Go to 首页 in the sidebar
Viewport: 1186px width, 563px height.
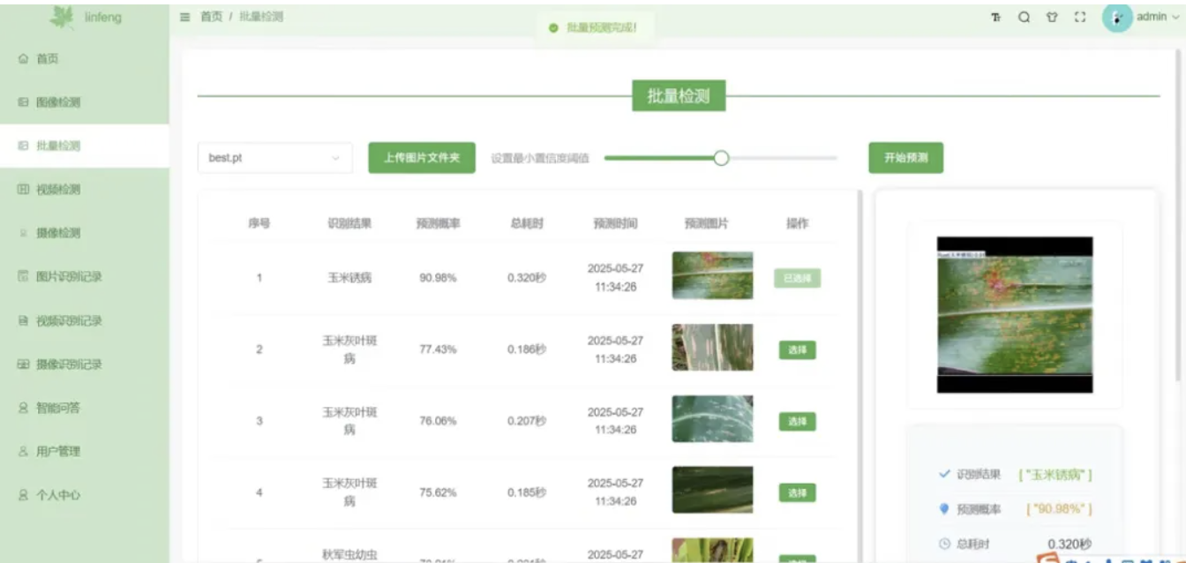pyautogui.click(x=85, y=59)
